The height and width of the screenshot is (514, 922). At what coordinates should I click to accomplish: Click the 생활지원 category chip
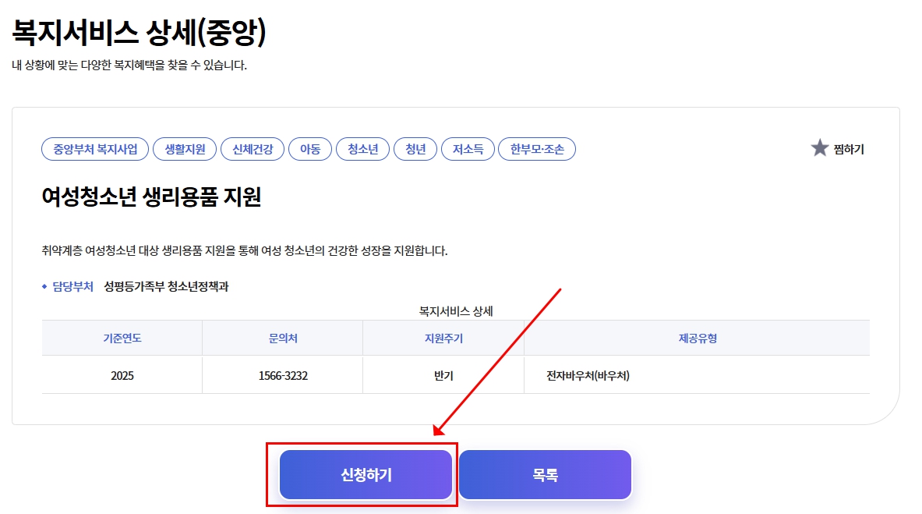click(x=184, y=149)
